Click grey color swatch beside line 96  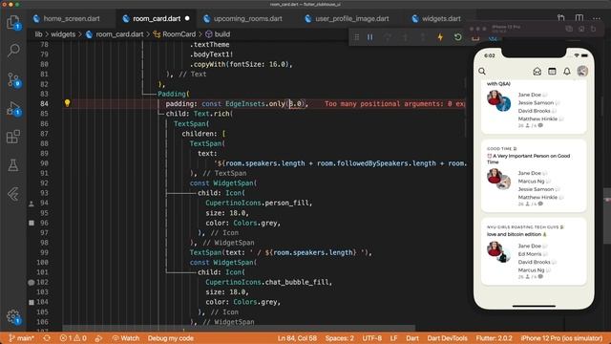pos(32,223)
